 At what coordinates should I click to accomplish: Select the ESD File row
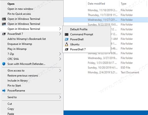click(x=106, y=68)
